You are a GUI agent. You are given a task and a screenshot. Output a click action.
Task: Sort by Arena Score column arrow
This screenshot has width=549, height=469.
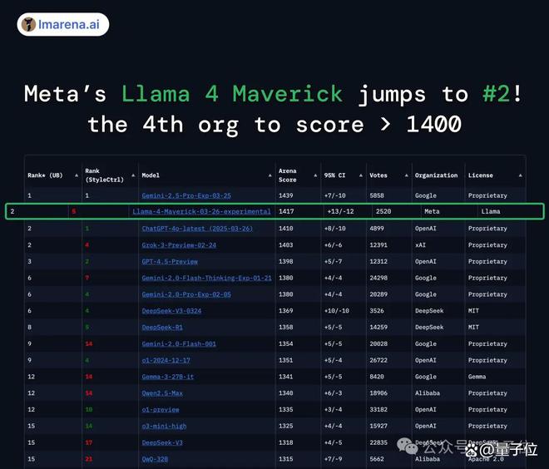[x=315, y=175]
